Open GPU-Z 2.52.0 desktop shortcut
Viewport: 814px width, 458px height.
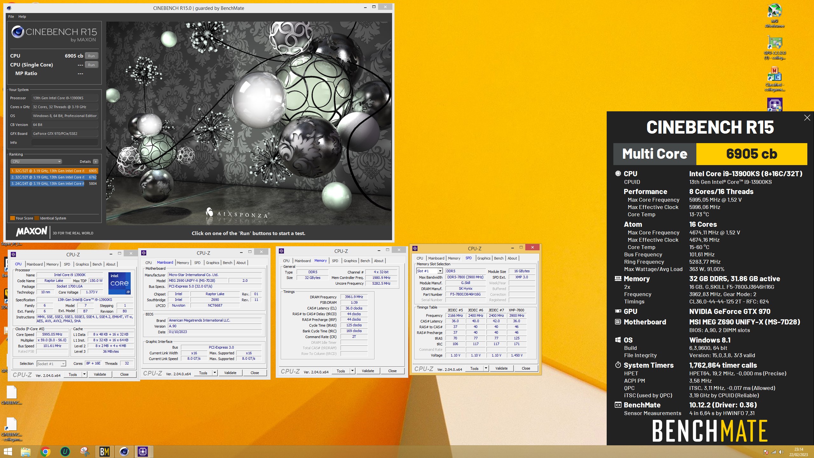(775, 48)
